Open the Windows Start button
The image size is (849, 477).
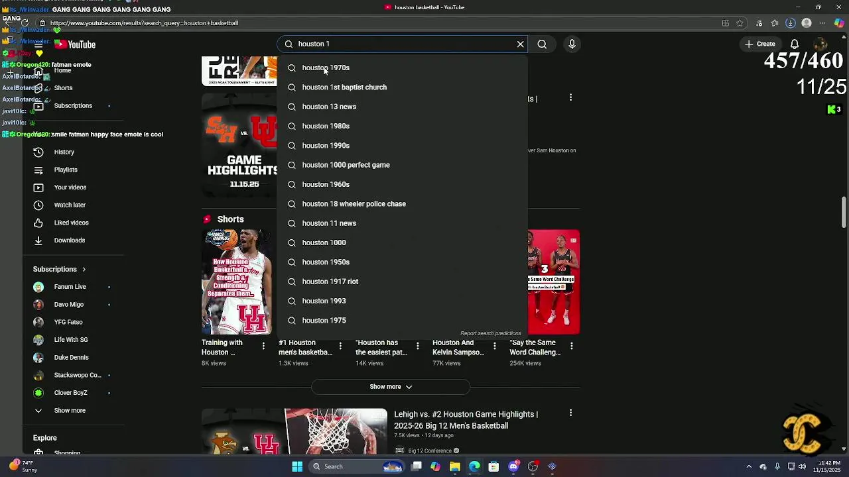pos(297,466)
